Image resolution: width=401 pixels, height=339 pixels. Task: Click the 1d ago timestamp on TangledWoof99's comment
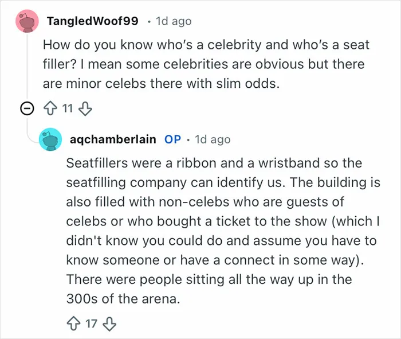click(174, 21)
